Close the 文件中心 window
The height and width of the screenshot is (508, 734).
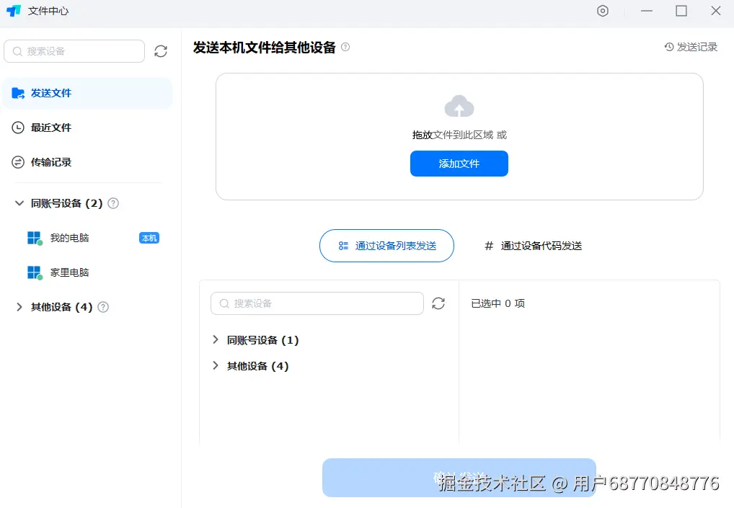click(716, 11)
